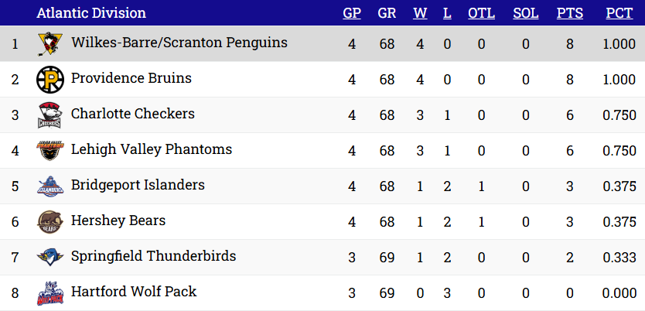Sort standings by PCT header
Viewport: 645px width, 311px height.
point(619,13)
